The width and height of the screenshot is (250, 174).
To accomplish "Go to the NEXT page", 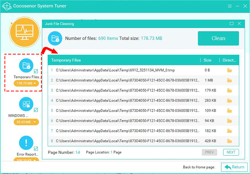I will pyautogui.click(x=231, y=152).
